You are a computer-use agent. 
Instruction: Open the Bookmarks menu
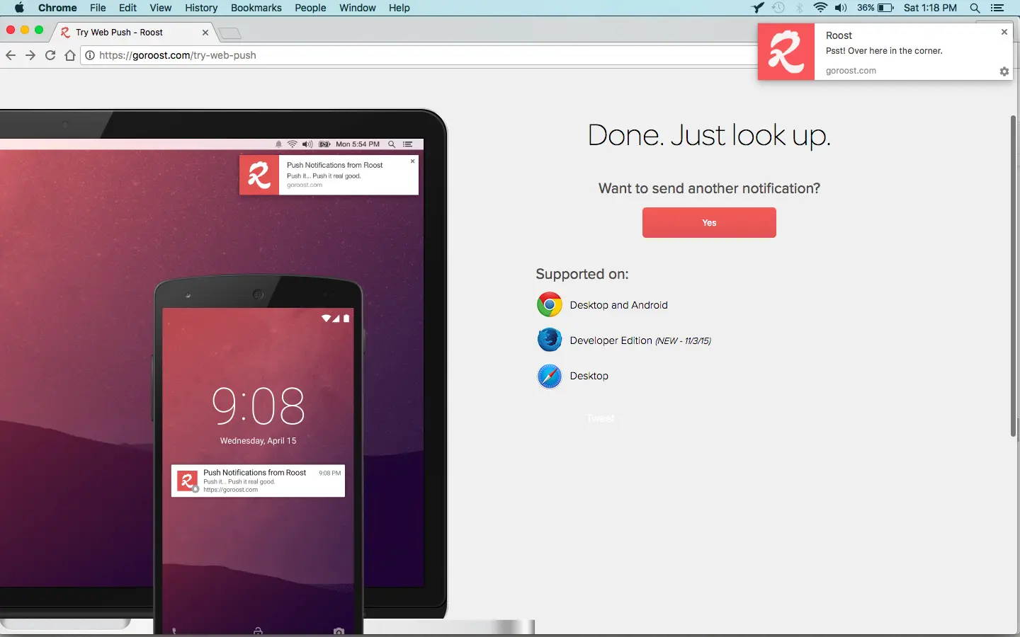pyautogui.click(x=256, y=8)
